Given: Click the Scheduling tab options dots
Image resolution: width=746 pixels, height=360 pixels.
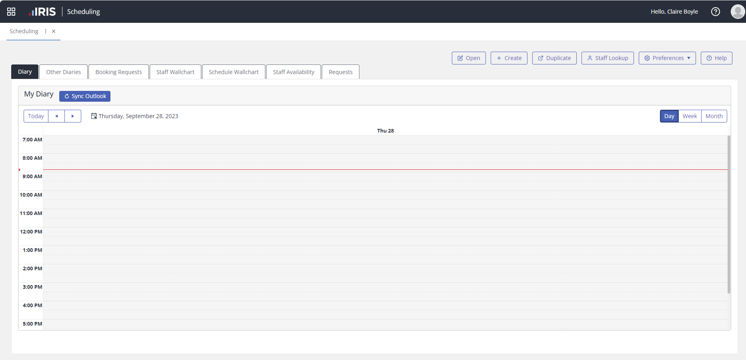Looking at the screenshot, I should pos(46,31).
